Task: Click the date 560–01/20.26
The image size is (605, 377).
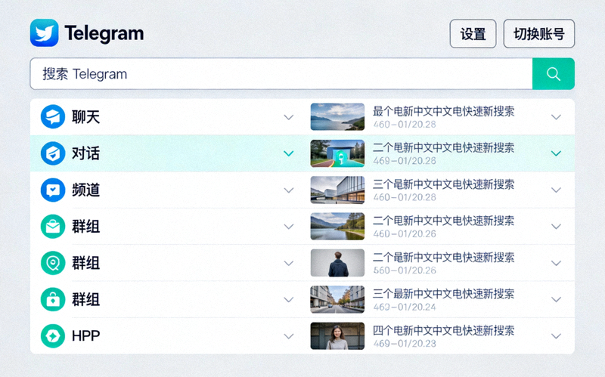Action: (405, 270)
